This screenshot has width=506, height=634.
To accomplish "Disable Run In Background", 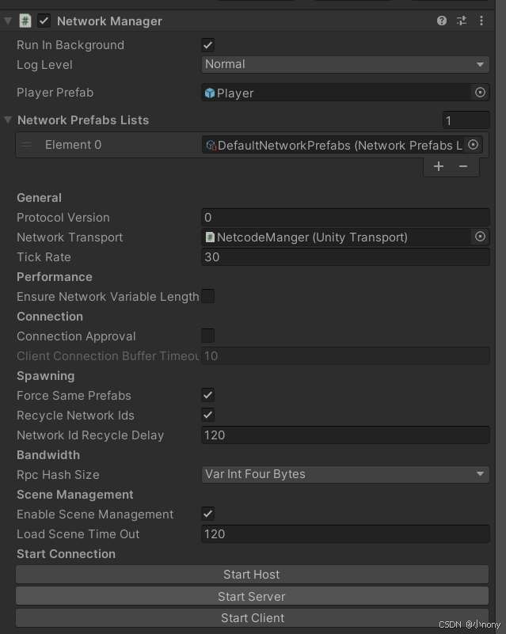I will pyautogui.click(x=207, y=45).
